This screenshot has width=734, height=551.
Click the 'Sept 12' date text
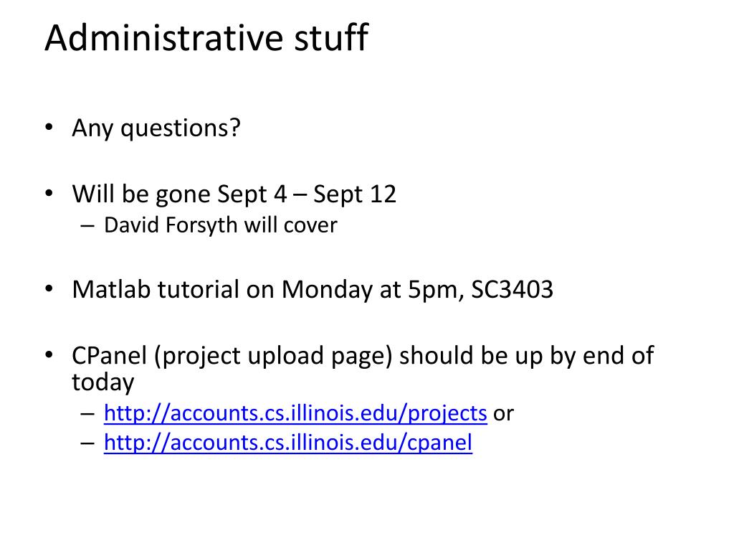pyautogui.click(x=355, y=194)
